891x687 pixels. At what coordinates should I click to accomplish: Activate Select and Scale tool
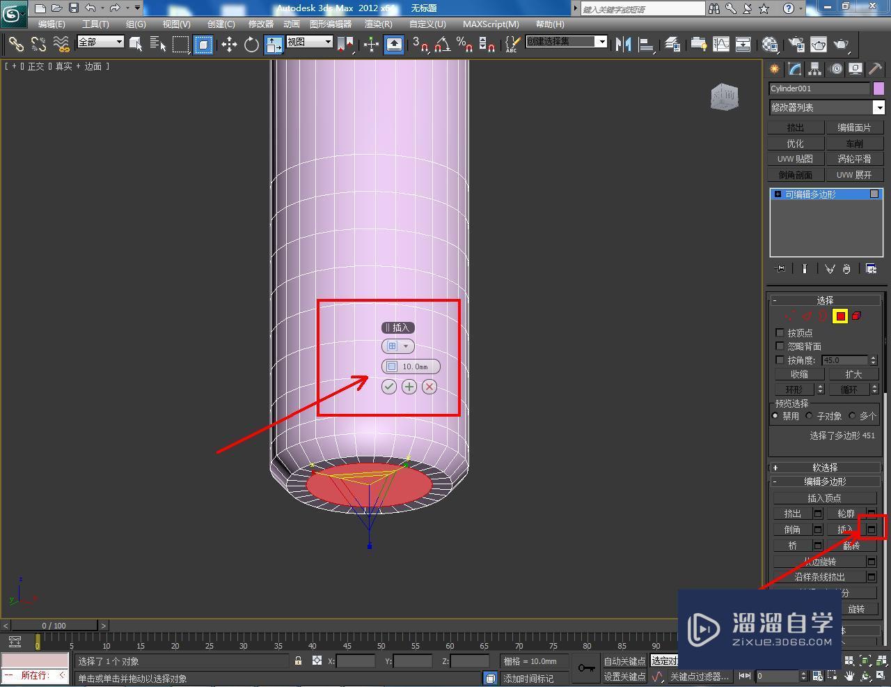click(274, 45)
